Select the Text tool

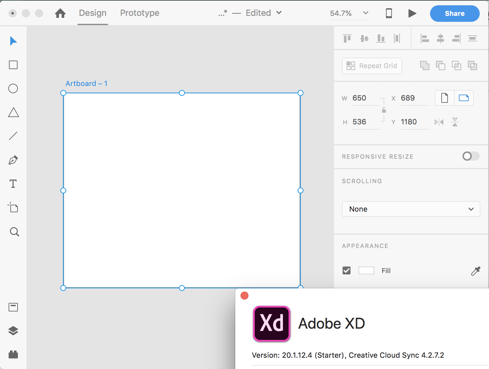coord(13,184)
